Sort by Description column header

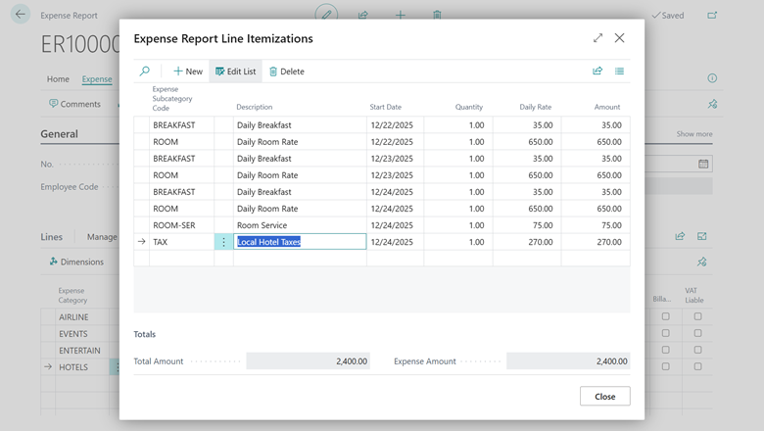[x=255, y=107]
